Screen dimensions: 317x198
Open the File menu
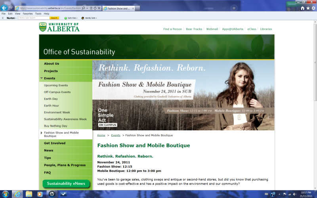pyautogui.click(x=4, y=14)
